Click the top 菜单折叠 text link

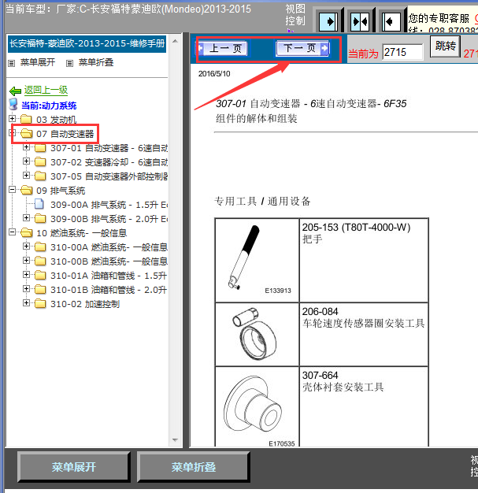click(95, 62)
